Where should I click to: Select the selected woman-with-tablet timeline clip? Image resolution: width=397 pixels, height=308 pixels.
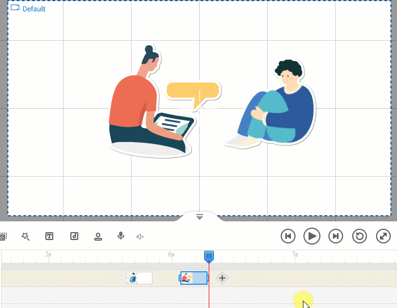coord(194,278)
